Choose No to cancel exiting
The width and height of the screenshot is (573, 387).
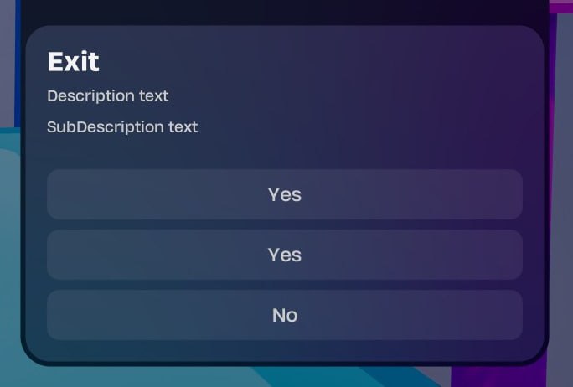(x=285, y=315)
